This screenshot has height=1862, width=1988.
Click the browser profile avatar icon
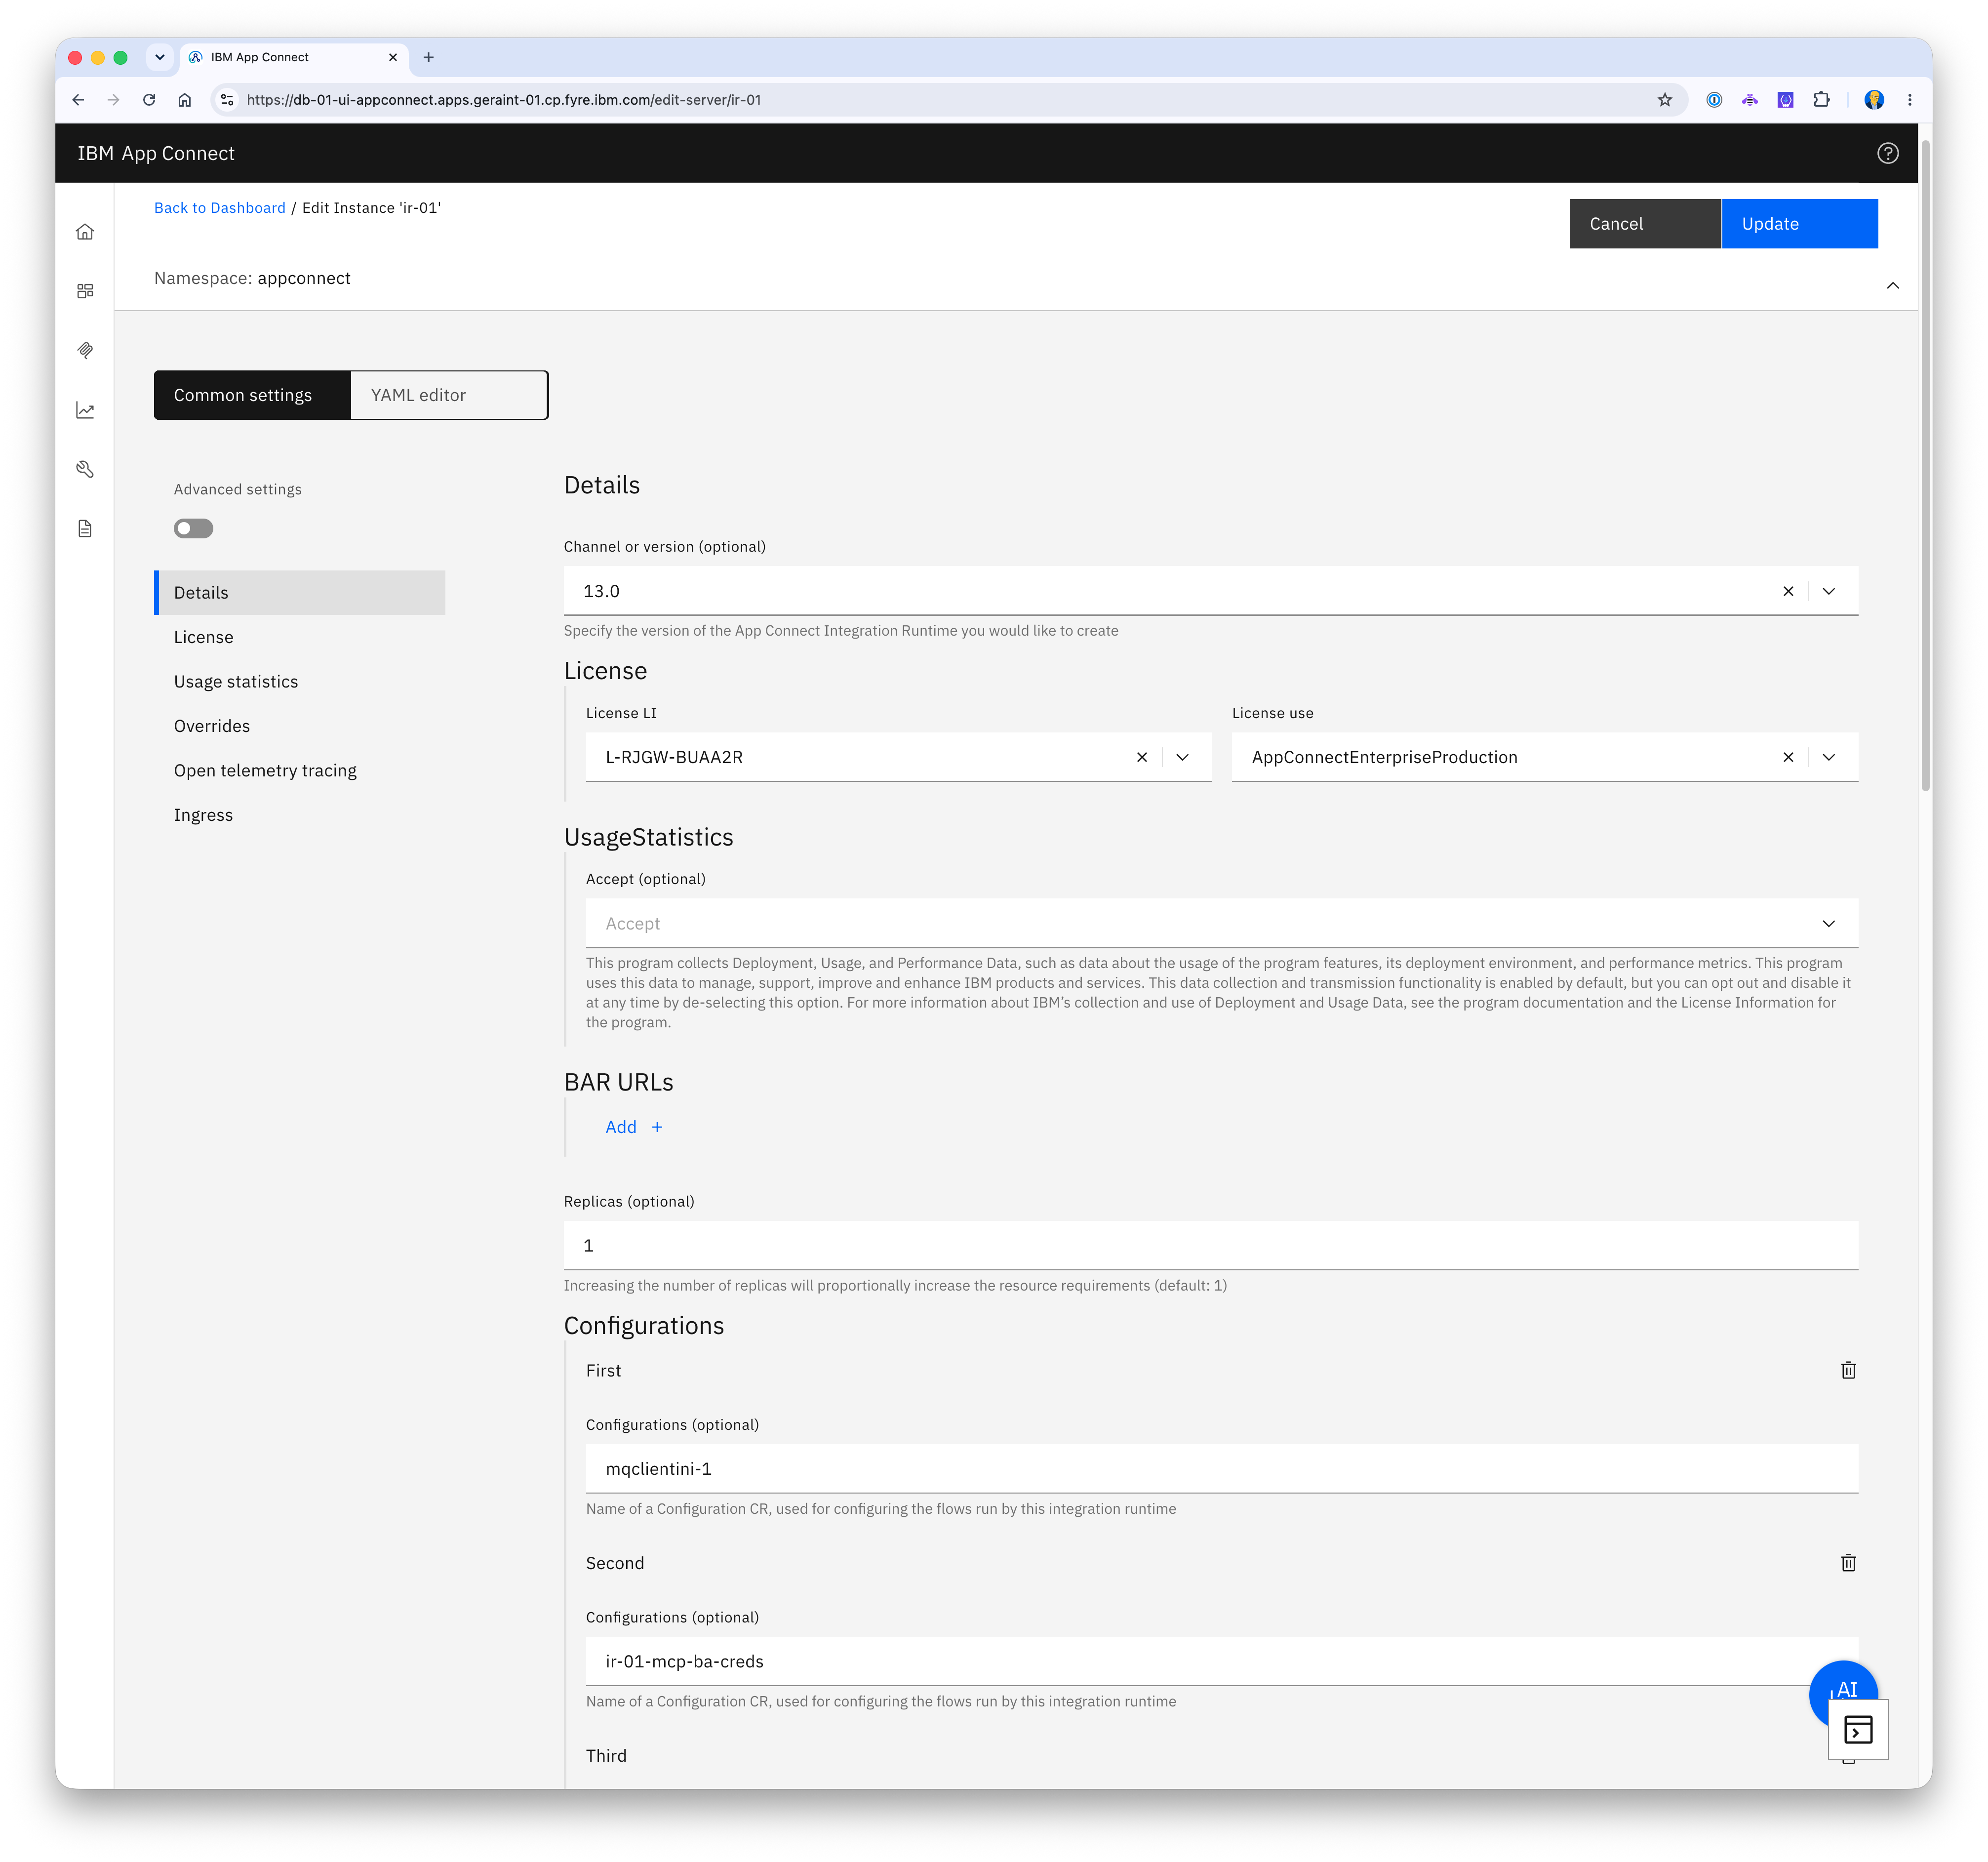tap(1874, 100)
